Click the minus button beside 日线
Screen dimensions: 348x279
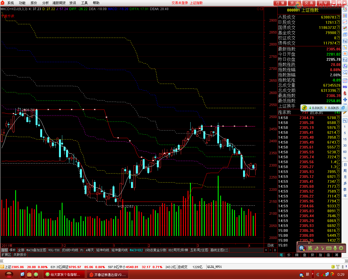[x=271, y=250]
